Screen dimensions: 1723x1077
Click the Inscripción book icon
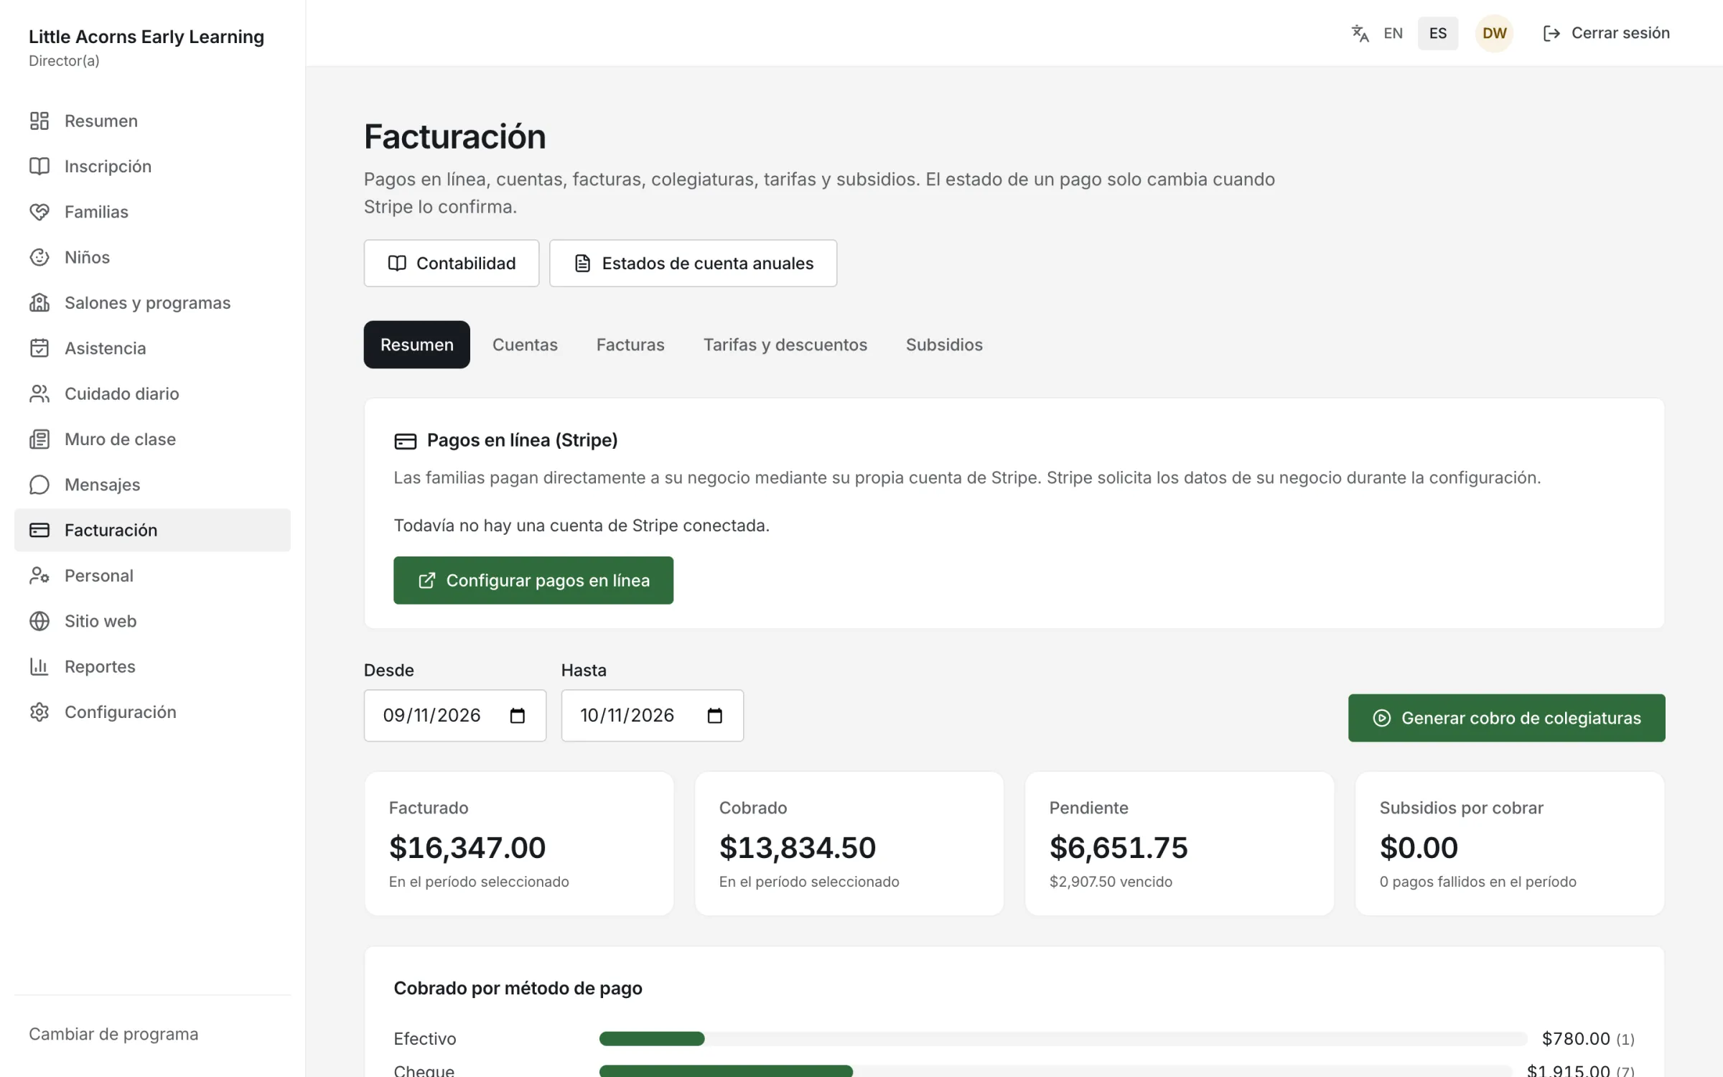point(39,166)
